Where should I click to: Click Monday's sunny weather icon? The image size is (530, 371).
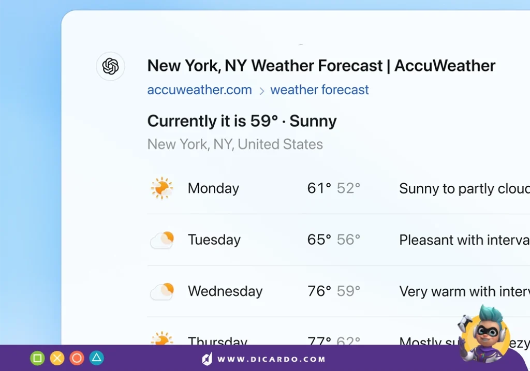pos(162,188)
